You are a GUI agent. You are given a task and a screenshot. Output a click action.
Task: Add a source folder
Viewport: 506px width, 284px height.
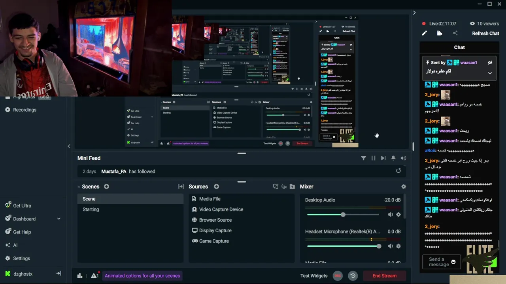[x=292, y=187]
